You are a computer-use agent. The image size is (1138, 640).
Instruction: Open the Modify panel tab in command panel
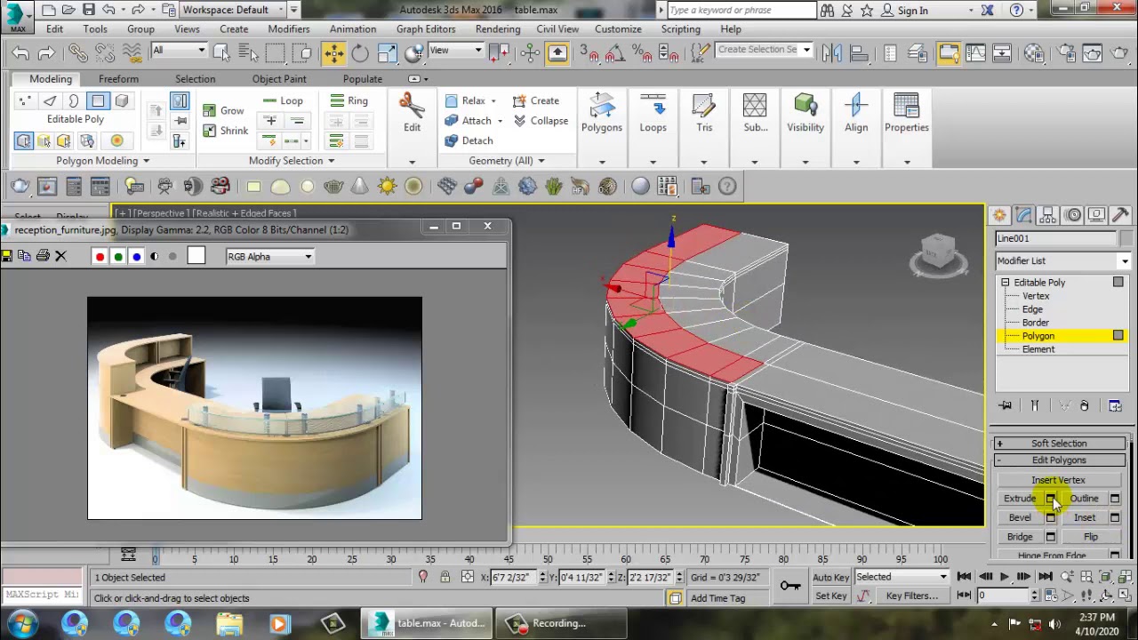[1024, 215]
